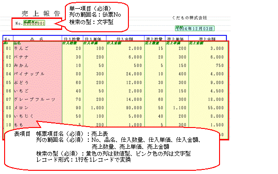Select the date field 2004年12月03日
Viewport: 278px width, 174px height.
(195, 29)
